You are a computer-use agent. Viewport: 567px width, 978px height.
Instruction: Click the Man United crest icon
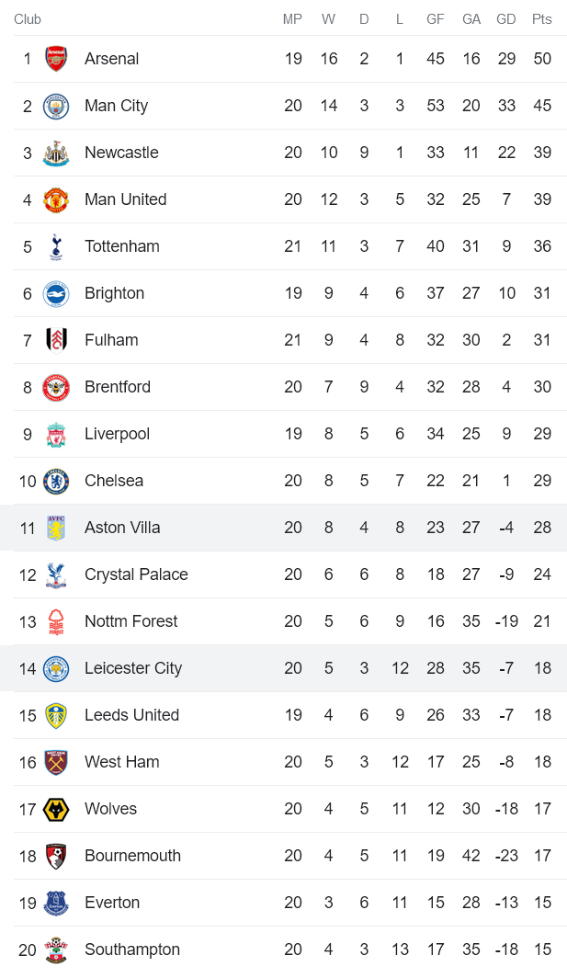coord(56,199)
